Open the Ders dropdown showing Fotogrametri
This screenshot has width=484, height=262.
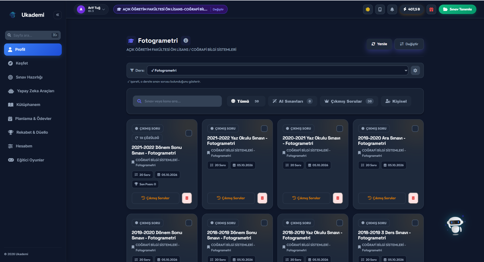pyautogui.click(x=277, y=70)
